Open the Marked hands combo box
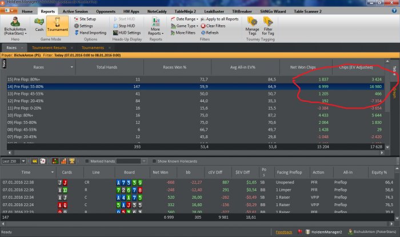Viewport: 400px width, 237px height. click(x=131, y=161)
